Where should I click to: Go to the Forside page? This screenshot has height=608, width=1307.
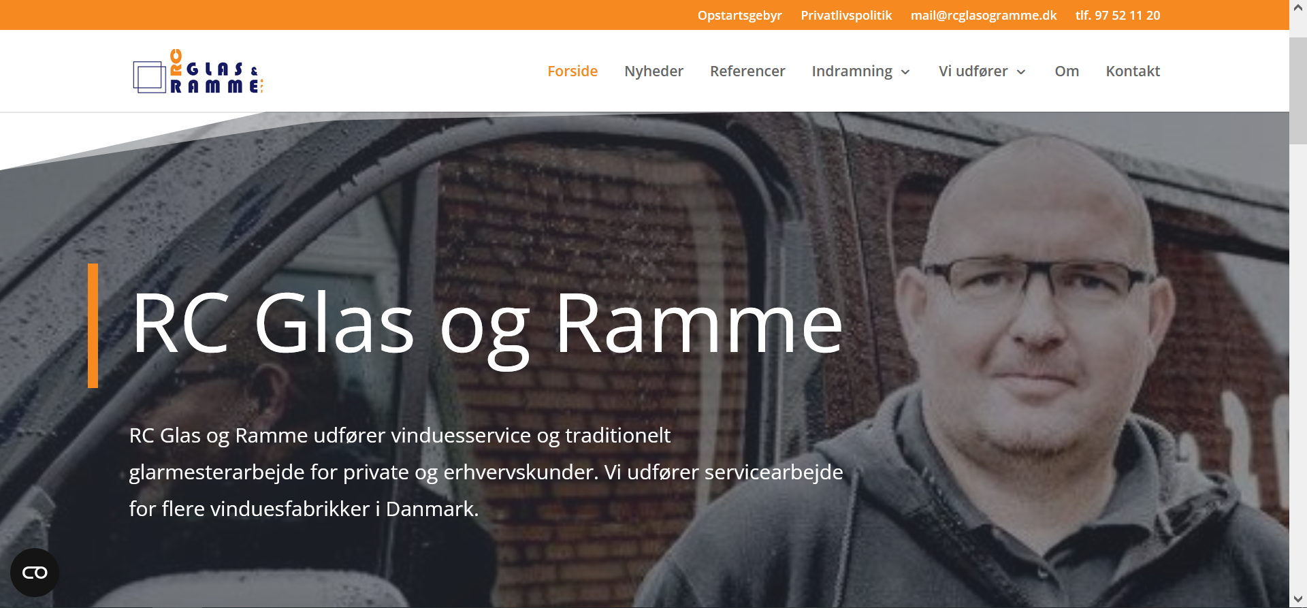pos(572,71)
